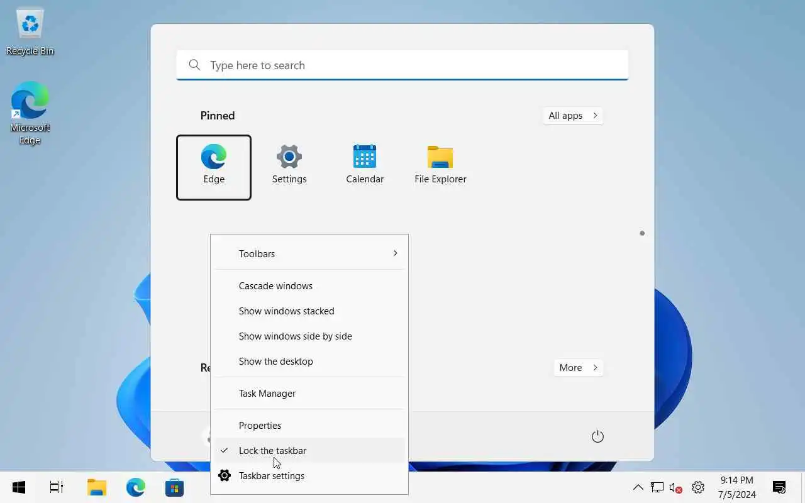The height and width of the screenshot is (503, 805).
Task: Click the All apps button
Action: (x=573, y=115)
